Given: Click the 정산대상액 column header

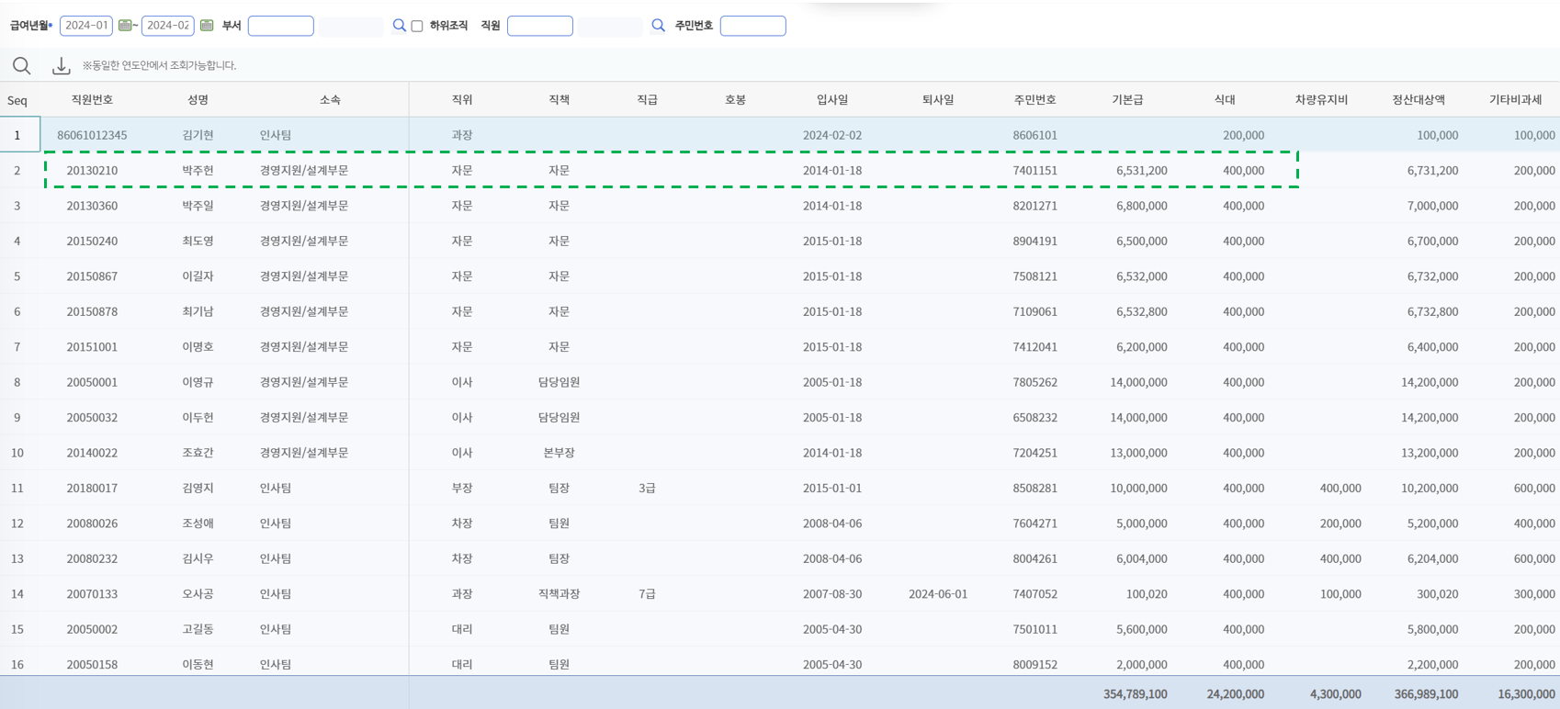Looking at the screenshot, I should click(1419, 99).
